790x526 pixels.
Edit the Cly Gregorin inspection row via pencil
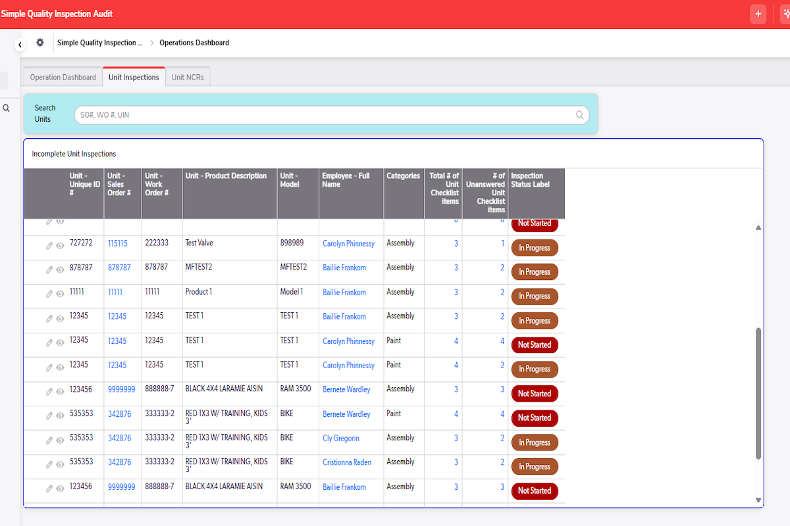click(x=49, y=440)
